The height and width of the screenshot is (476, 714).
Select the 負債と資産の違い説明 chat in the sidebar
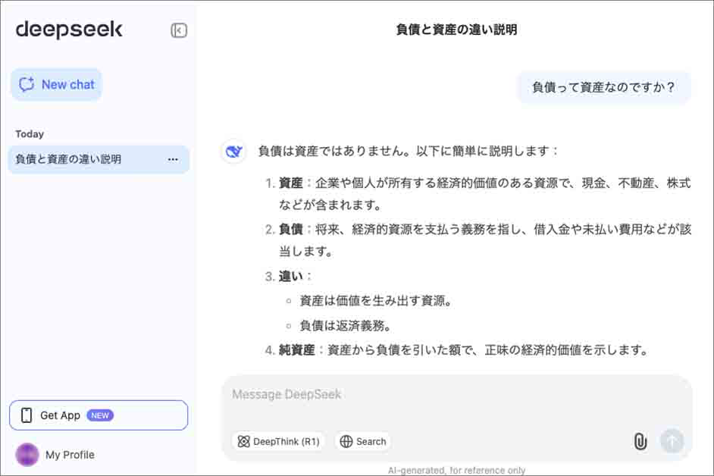[68, 160]
